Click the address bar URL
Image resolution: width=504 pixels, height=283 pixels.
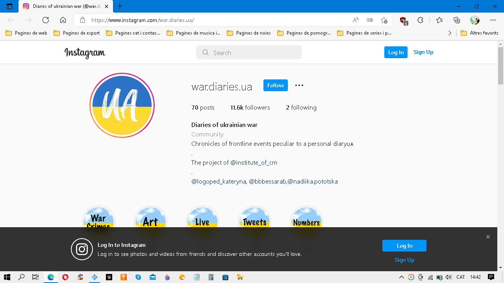pos(143,20)
